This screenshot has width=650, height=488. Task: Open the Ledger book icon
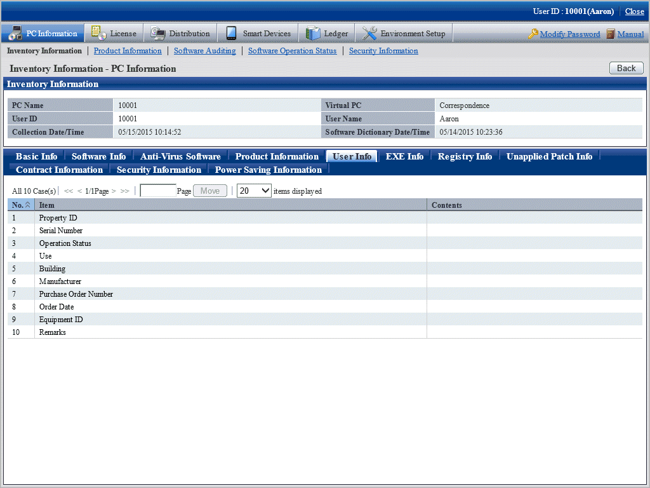click(313, 33)
